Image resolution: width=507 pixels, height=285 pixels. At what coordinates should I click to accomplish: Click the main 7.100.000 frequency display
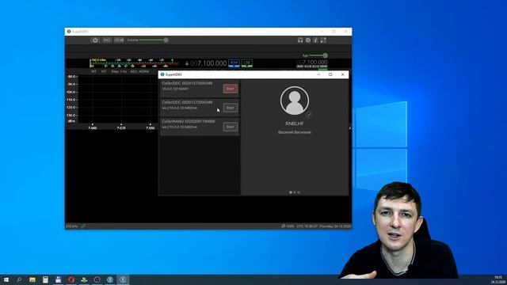208,63
